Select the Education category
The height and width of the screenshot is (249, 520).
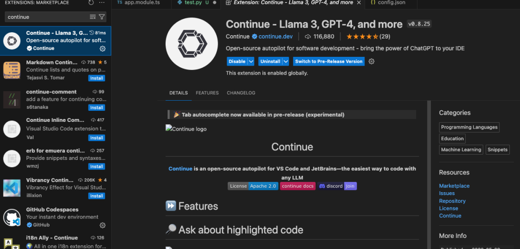[x=452, y=139]
